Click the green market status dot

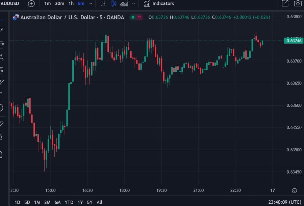(133, 17)
